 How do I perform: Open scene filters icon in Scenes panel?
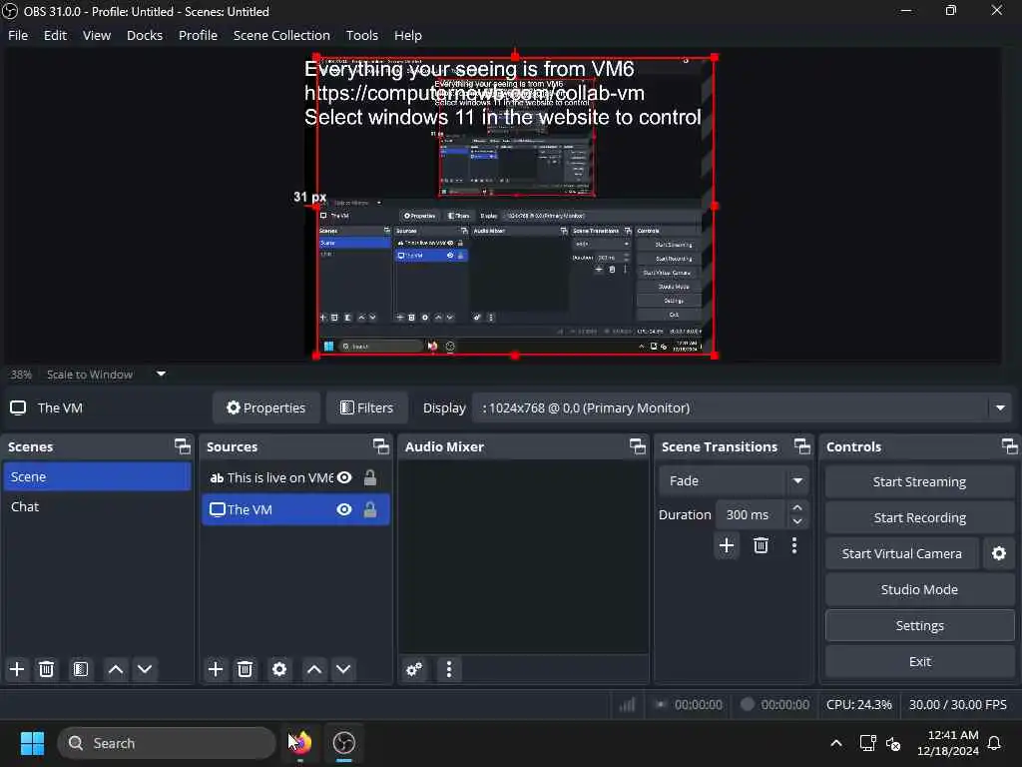click(81, 669)
